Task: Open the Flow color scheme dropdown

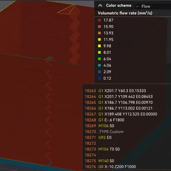Action: 153,6
